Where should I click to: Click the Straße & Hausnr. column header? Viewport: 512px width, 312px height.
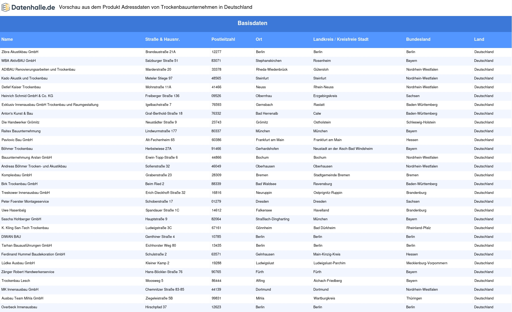point(162,39)
